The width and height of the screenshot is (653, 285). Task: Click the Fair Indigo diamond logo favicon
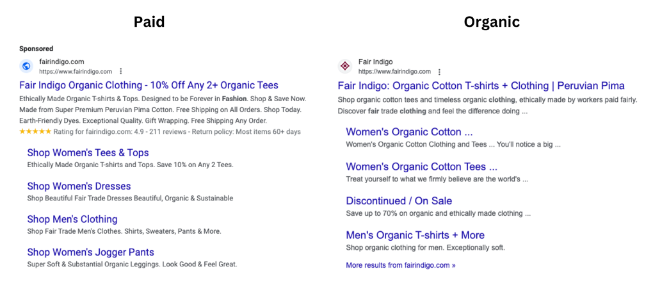click(345, 66)
